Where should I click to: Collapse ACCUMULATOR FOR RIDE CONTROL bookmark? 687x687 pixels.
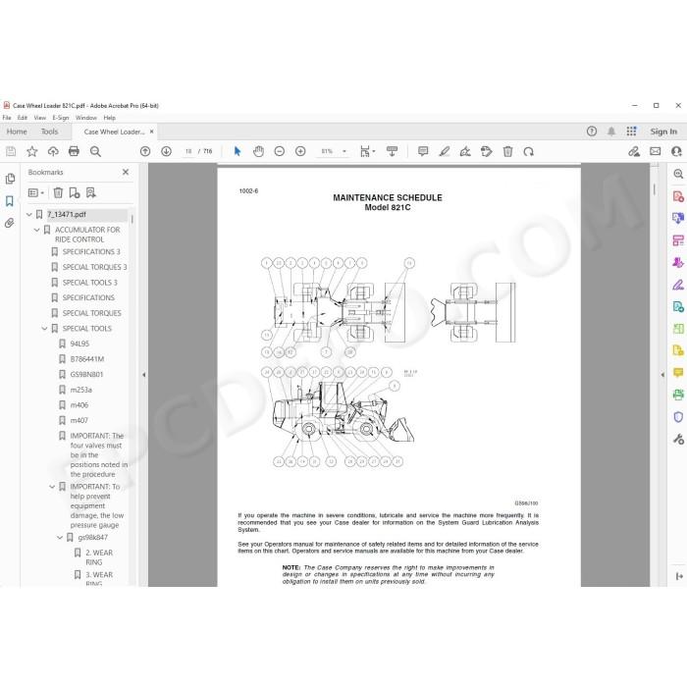click(37, 230)
